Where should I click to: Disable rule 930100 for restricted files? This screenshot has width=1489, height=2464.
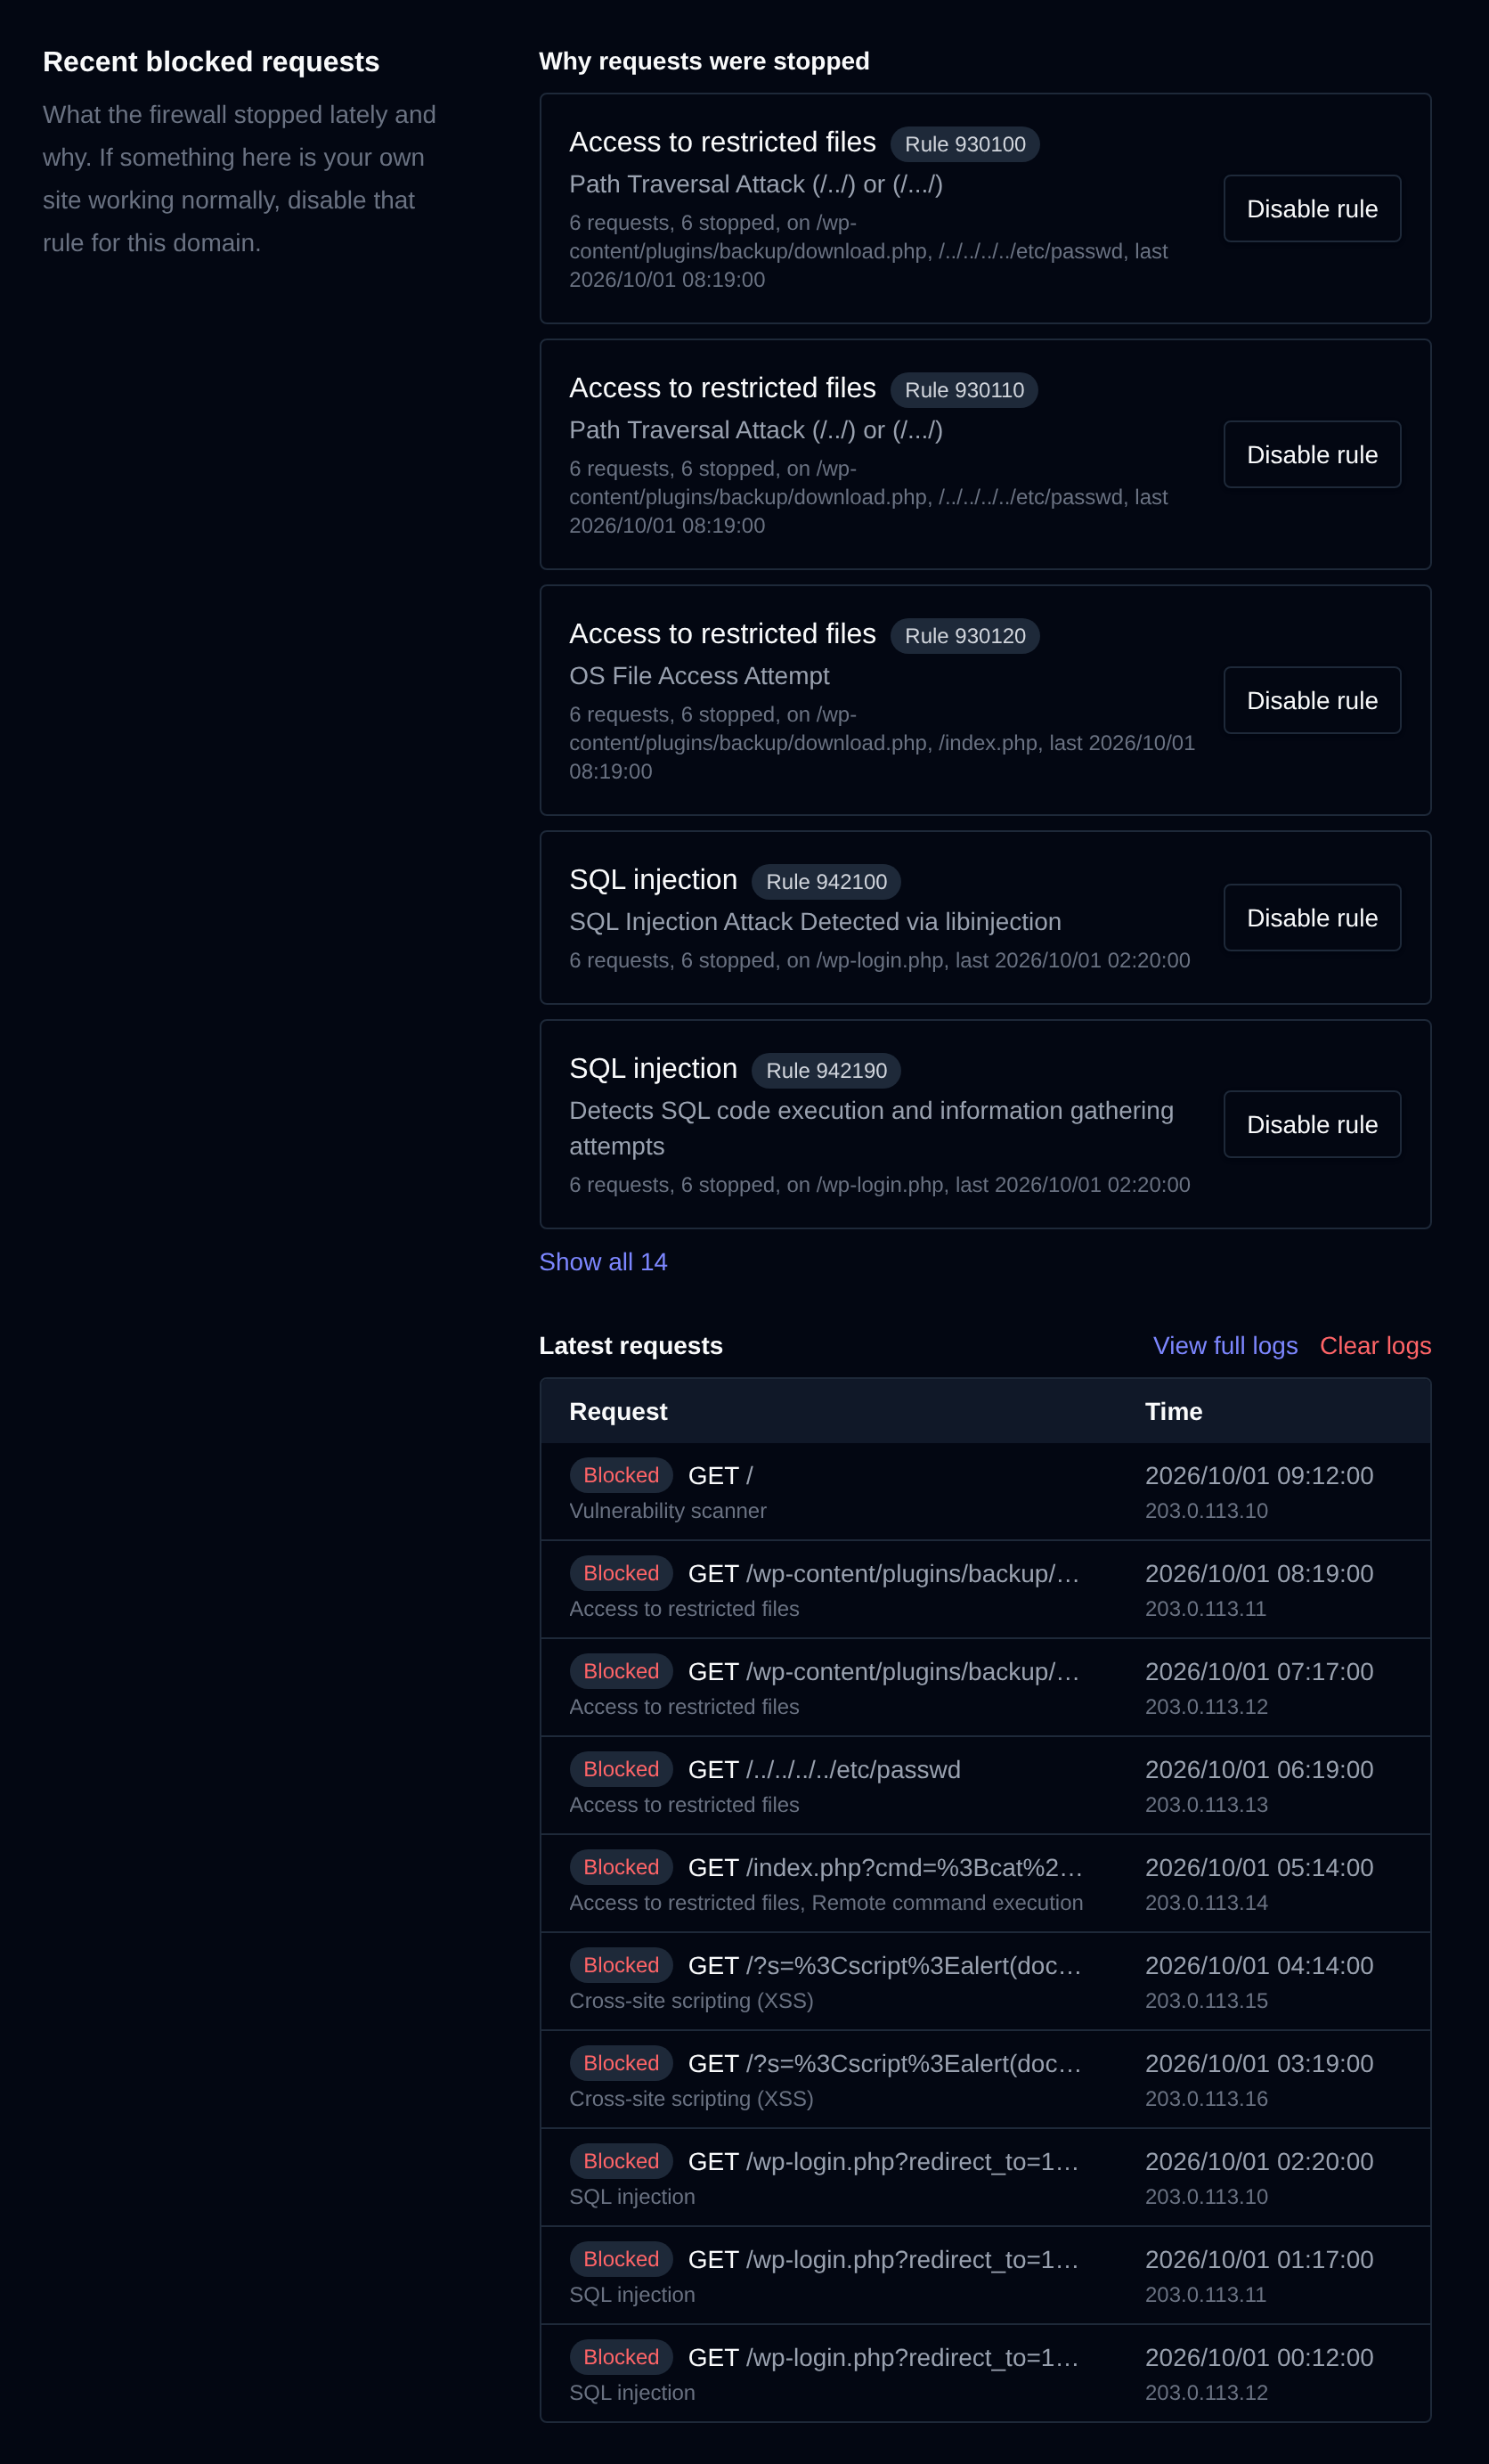[1312, 209]
